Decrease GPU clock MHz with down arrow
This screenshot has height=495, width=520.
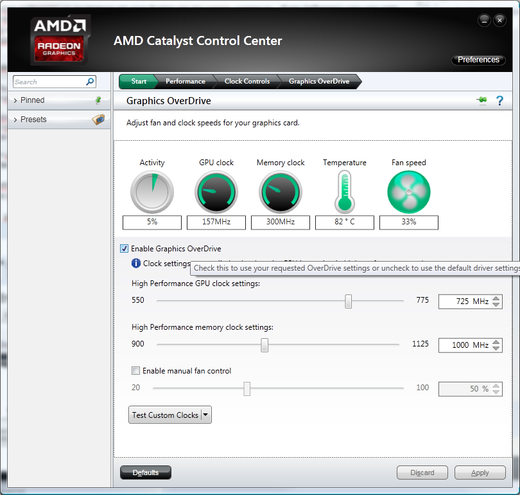[x=496, y=305]
